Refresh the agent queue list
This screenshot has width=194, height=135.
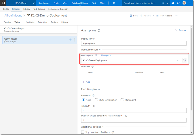(x=184, y=60)
